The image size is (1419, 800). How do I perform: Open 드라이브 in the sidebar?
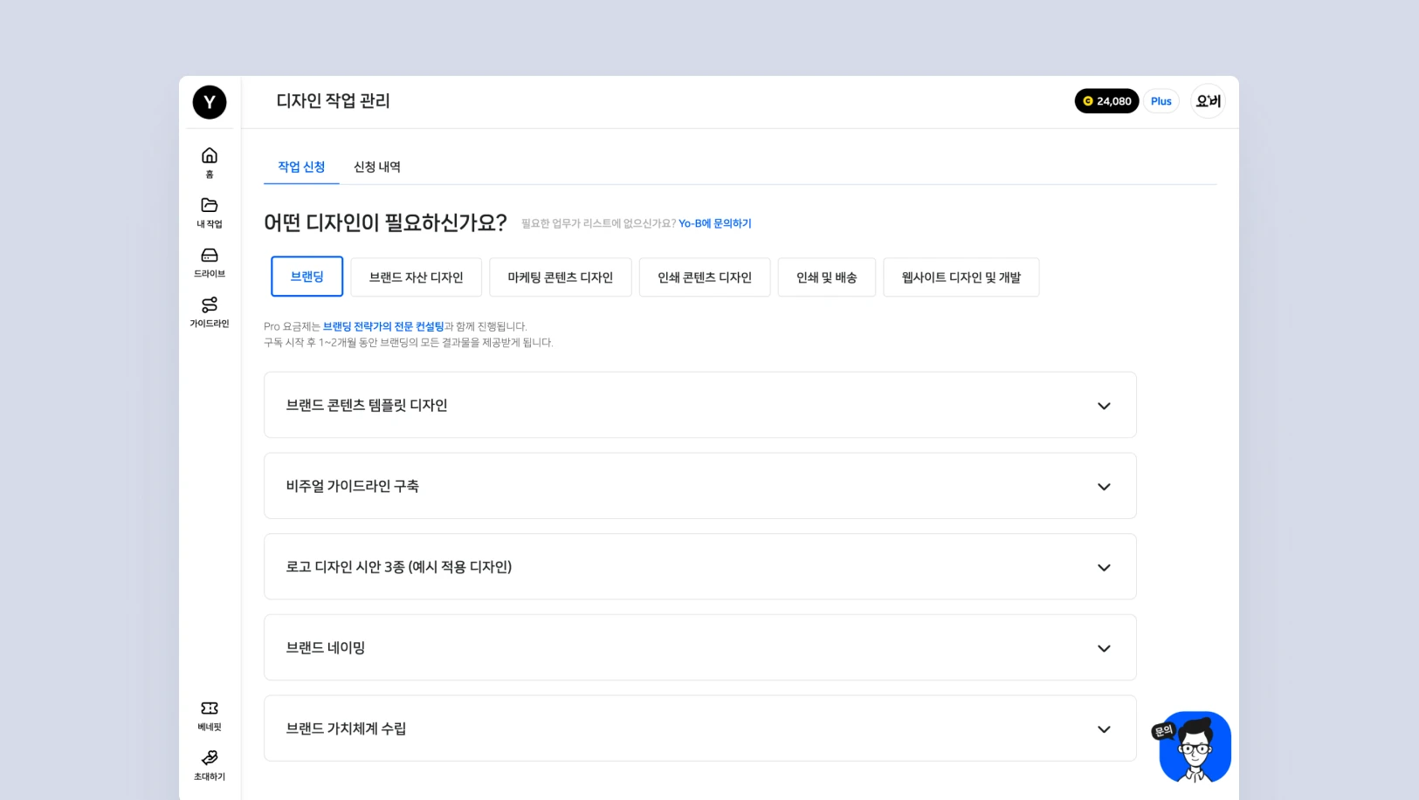(210, 262)
